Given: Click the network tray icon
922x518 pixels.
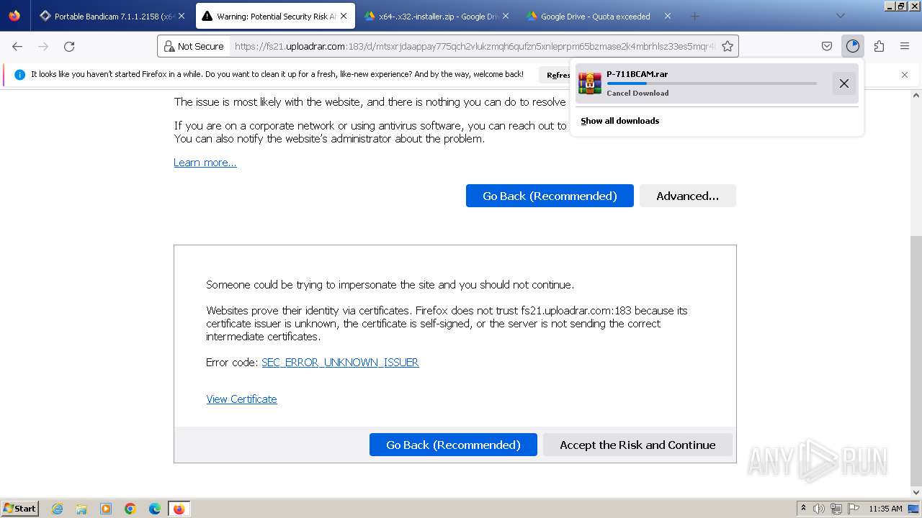Looking at the screenshot, I should pos(836,508).
